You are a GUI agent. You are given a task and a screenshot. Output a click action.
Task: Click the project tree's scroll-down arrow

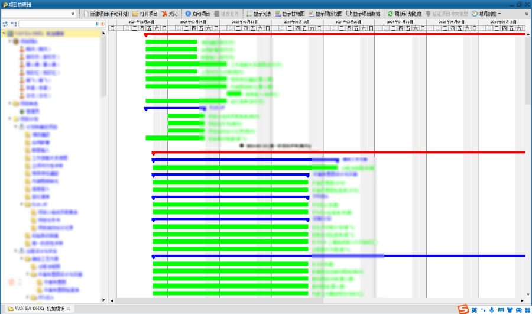click(x=103, y=300)
